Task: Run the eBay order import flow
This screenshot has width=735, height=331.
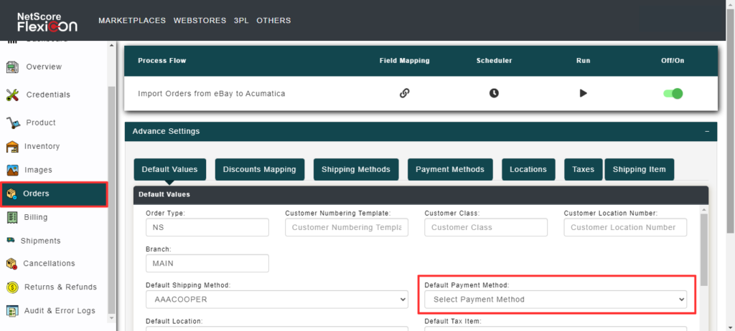Action: (583, 93)
